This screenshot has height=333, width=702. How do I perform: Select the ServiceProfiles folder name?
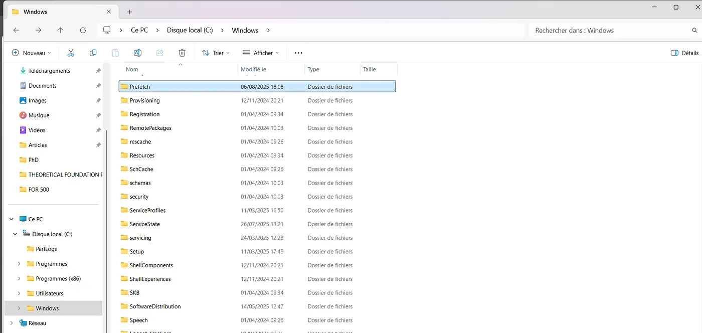(147, 210)
